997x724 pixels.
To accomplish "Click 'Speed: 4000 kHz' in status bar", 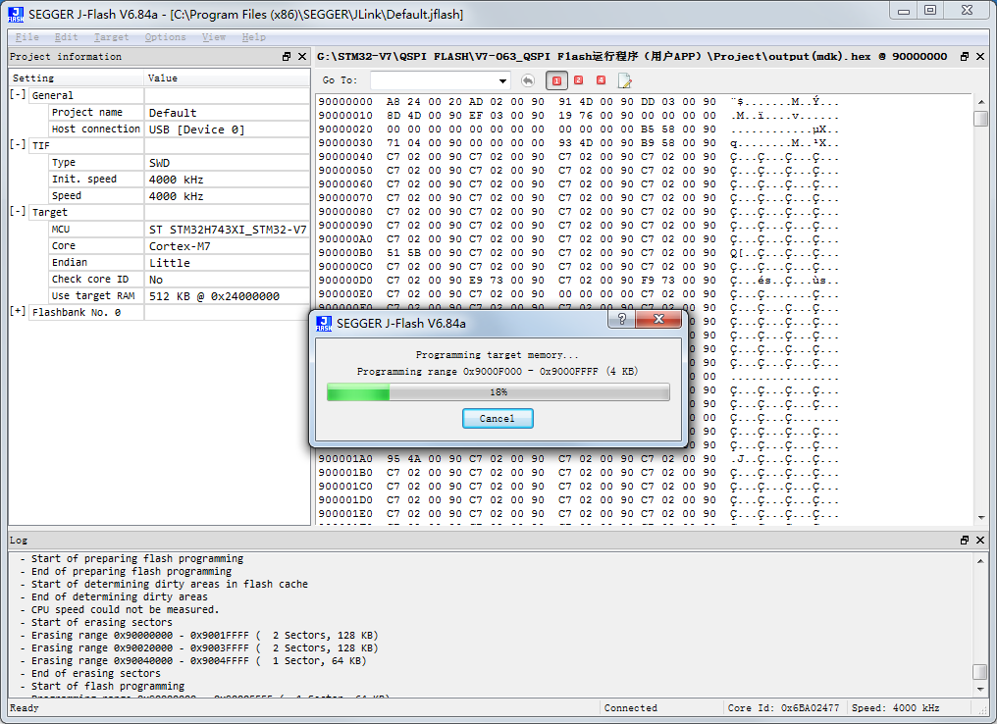I will point(895,708).
